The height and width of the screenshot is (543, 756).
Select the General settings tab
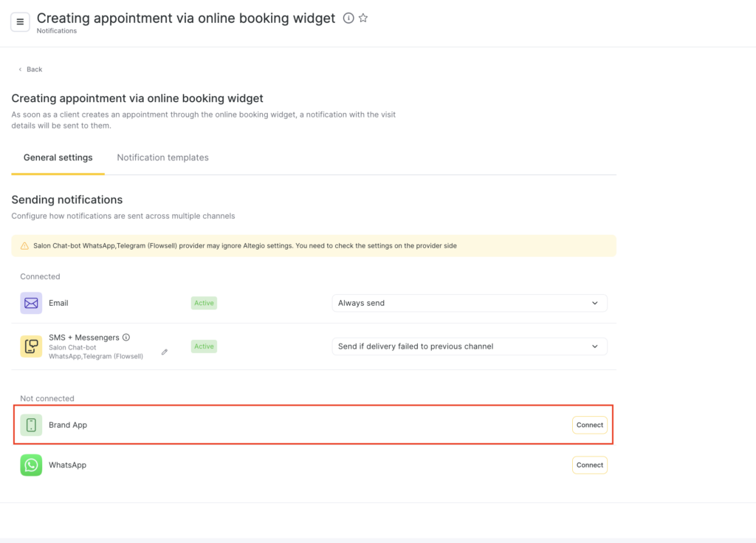pos(58,157)
